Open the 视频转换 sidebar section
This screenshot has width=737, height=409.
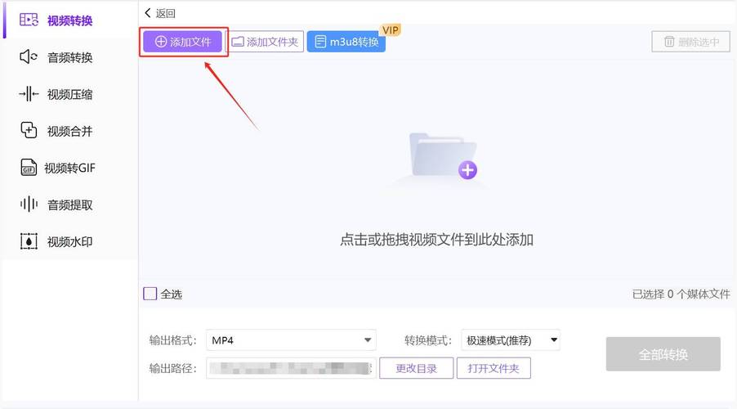[x=70, y=20]
